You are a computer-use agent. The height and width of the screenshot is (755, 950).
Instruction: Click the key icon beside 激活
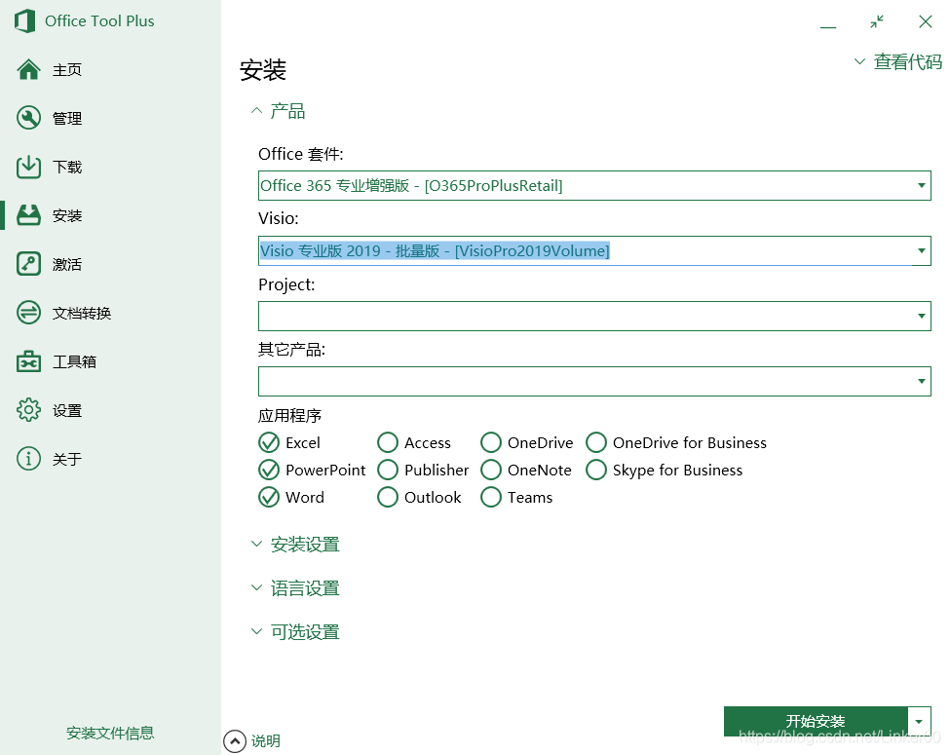28,264
